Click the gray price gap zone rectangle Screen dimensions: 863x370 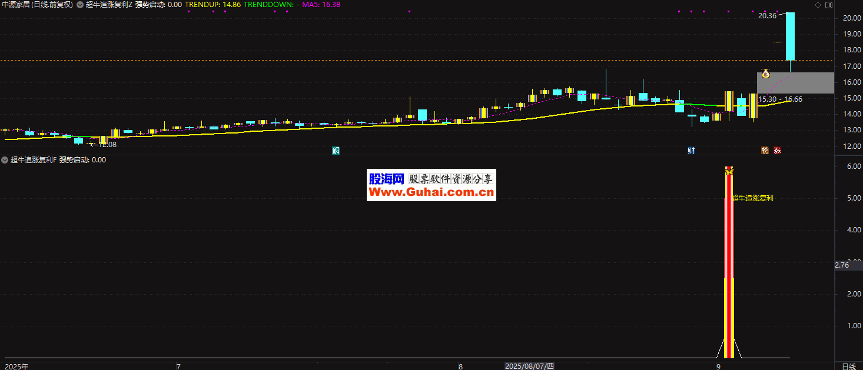[x=795, y=83]
